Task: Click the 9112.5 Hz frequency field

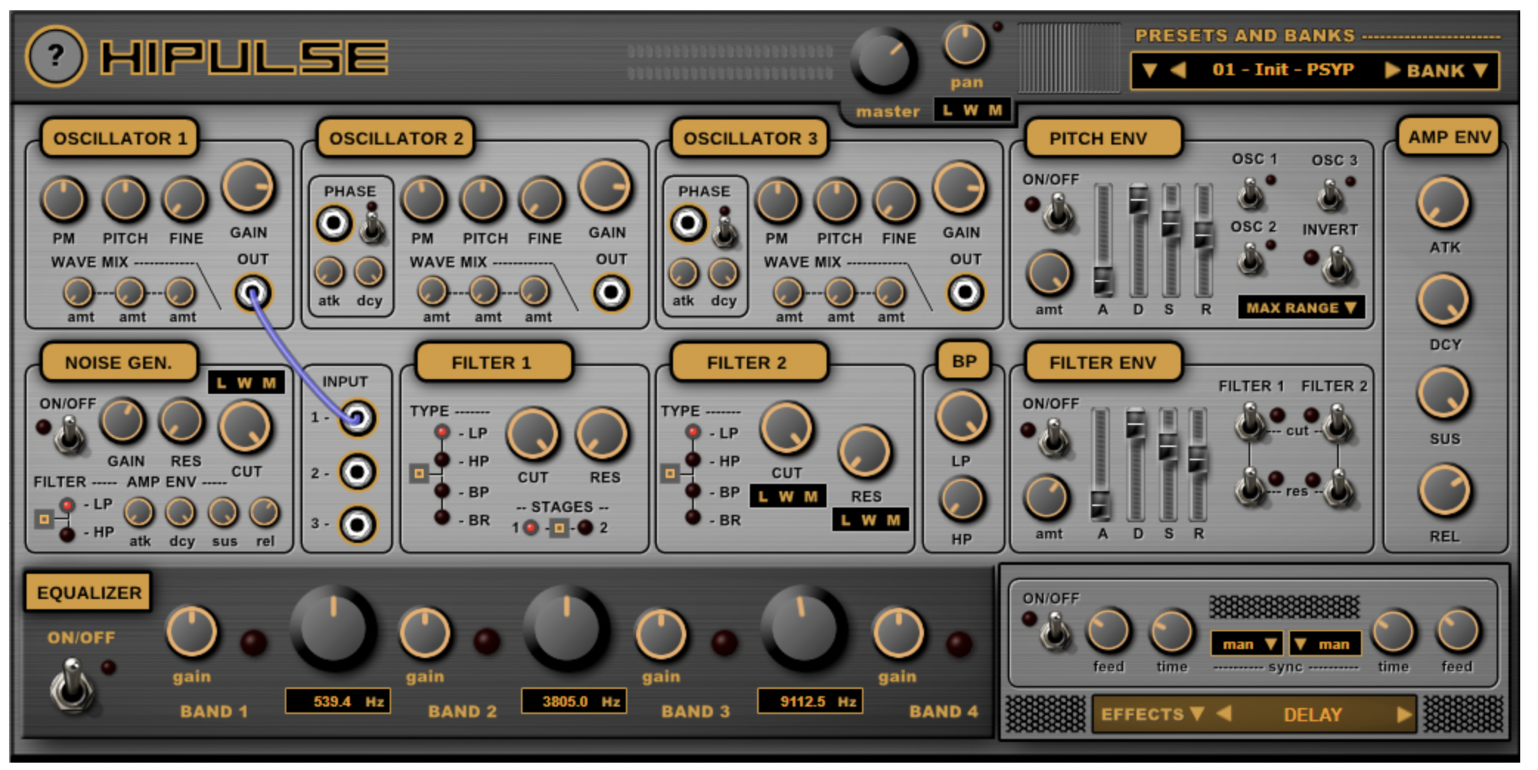Action: pyautogui.click(x=810, y=701)
